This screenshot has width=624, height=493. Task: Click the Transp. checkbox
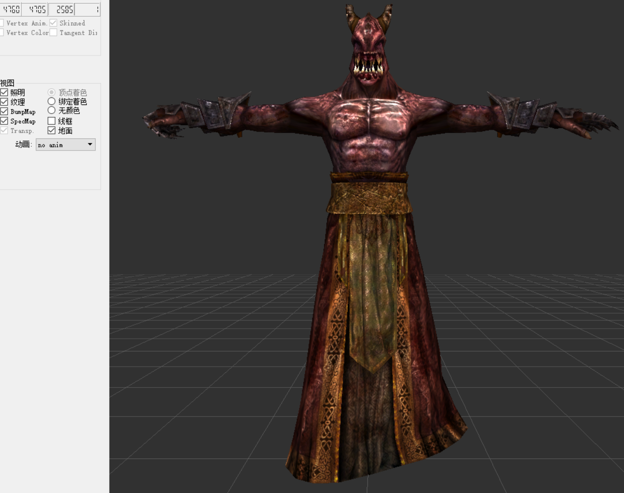coord(4,130)
